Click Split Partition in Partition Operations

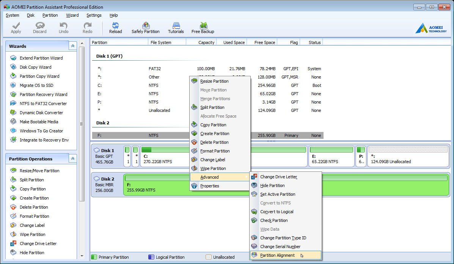pos(31,180)
